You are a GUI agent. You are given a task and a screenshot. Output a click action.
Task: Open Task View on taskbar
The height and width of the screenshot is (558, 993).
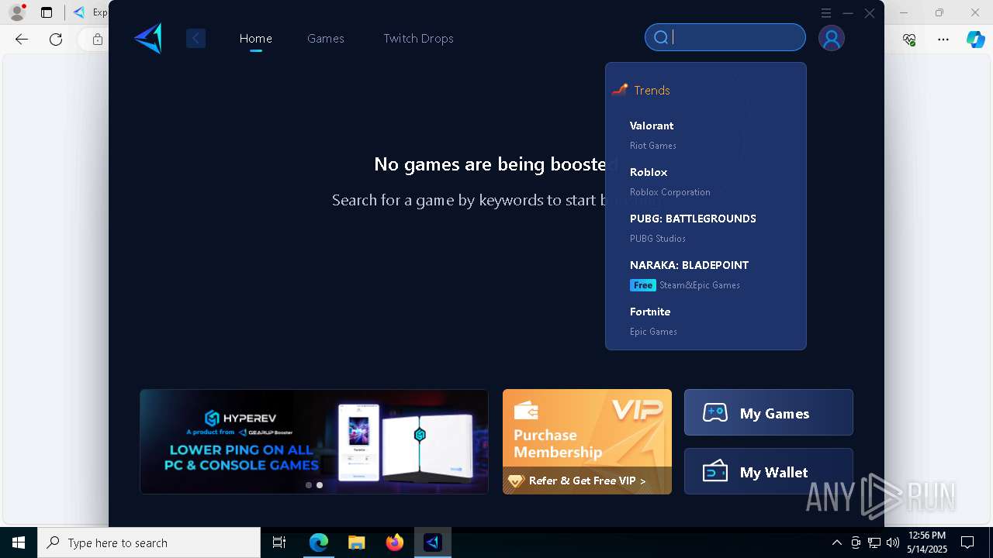(279, 542)
